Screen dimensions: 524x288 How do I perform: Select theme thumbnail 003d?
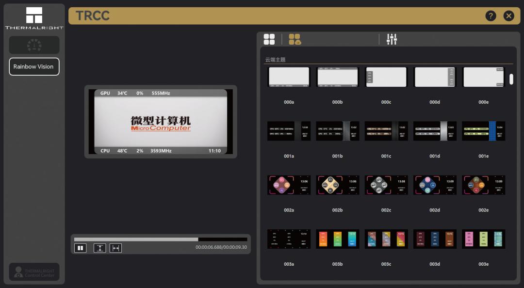[x=435, y=239]
